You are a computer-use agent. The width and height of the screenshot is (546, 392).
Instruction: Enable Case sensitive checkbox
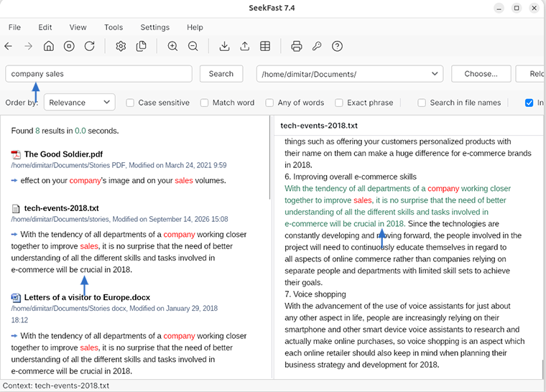[130, 103]
